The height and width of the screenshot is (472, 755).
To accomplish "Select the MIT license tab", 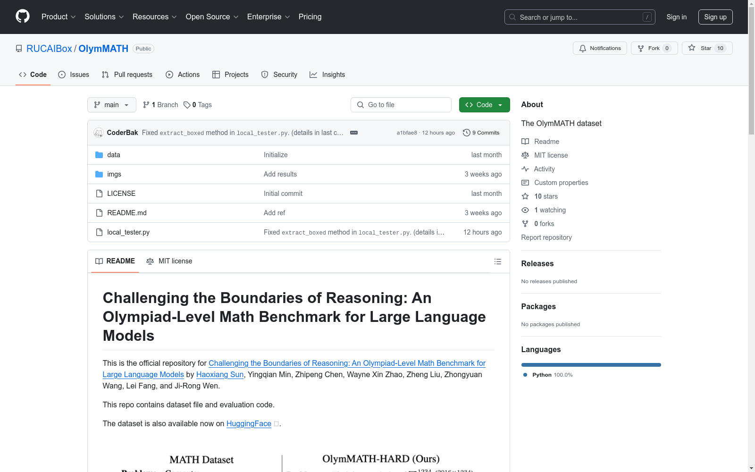I will 169,261.
